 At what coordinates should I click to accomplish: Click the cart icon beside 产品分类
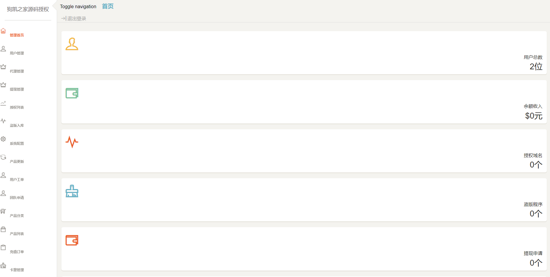pos(3,211)
